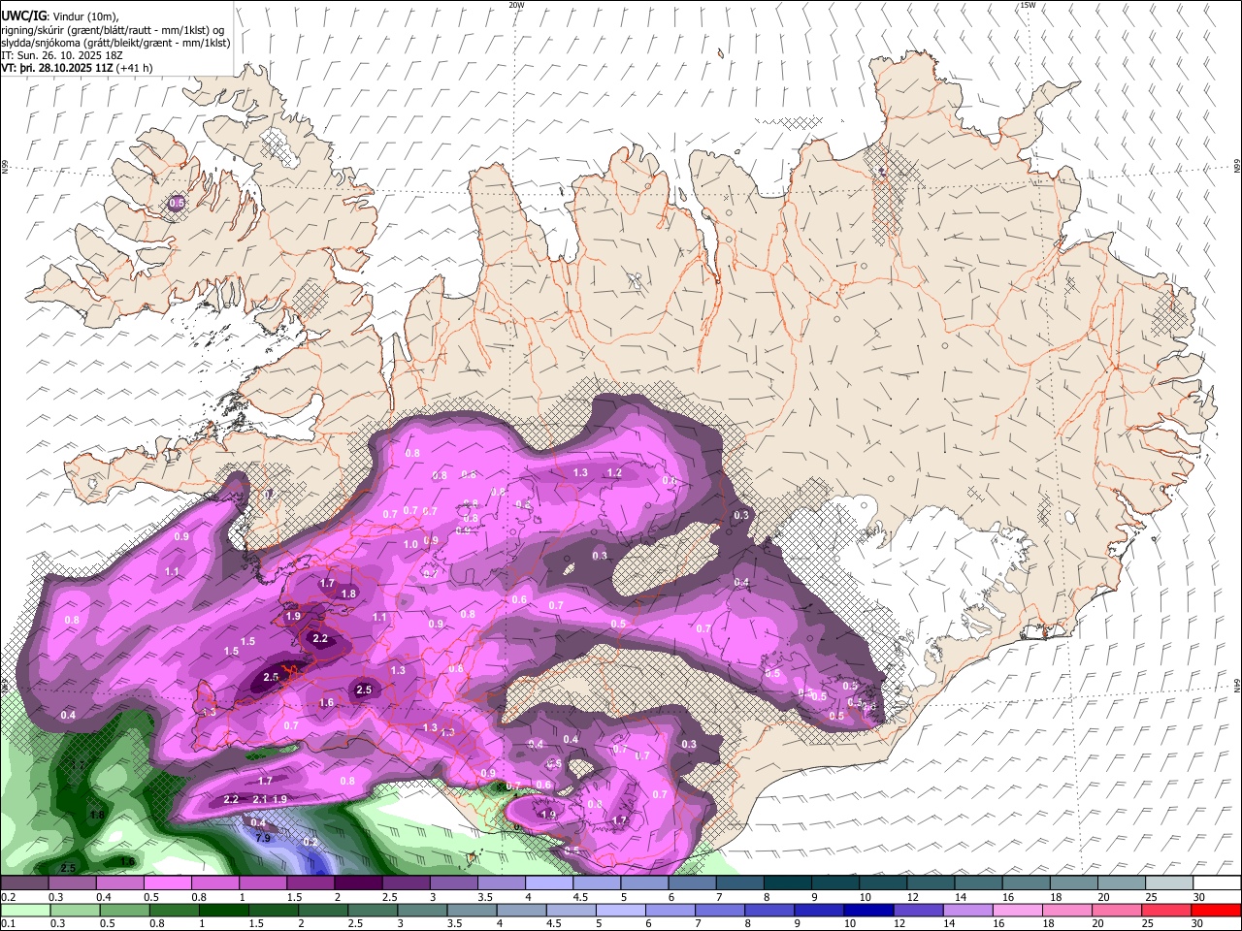The image size is (1242, 931).
Task: Click the '0.5' value on the Westfjords peninsula
Action: 177,204
